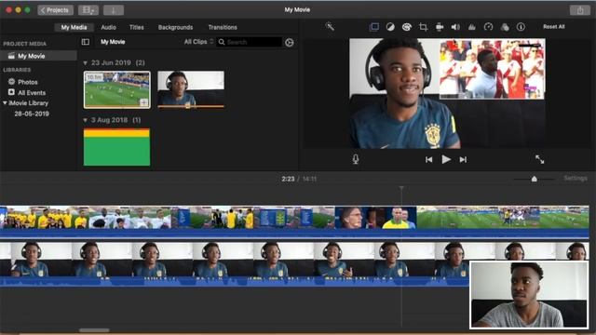The height and width of the screenshot is (335, 596).
Task: Show clip information icon
Action: tap(521, 27)
